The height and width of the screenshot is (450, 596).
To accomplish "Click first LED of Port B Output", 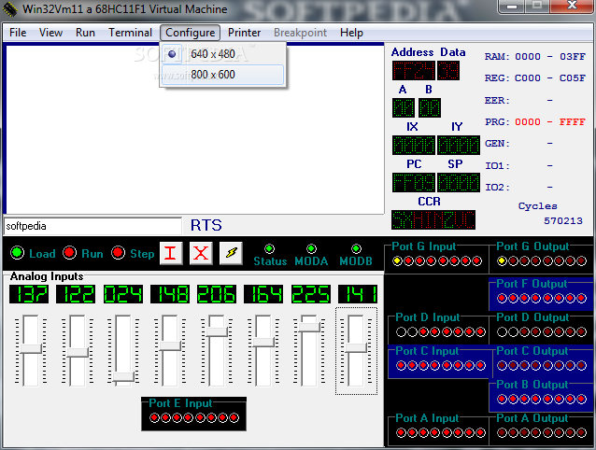I will point(502,399).
